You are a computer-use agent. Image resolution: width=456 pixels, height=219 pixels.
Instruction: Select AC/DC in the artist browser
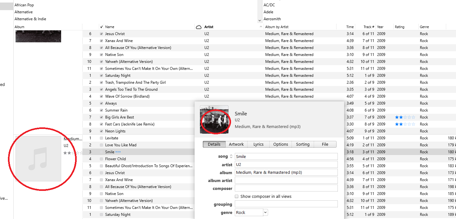coord(269,5)
